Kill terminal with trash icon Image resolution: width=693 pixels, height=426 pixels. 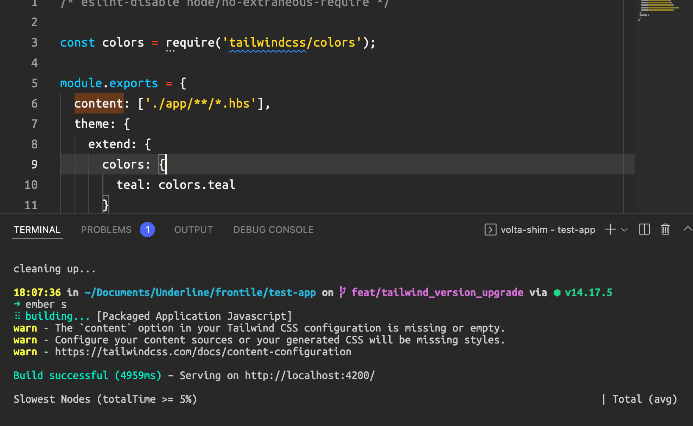[665, 230]
